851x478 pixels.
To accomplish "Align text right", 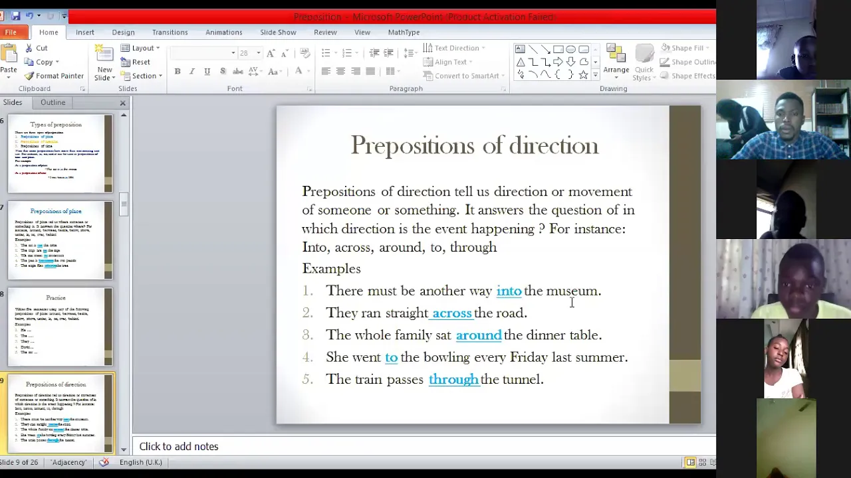I will 356,71.
